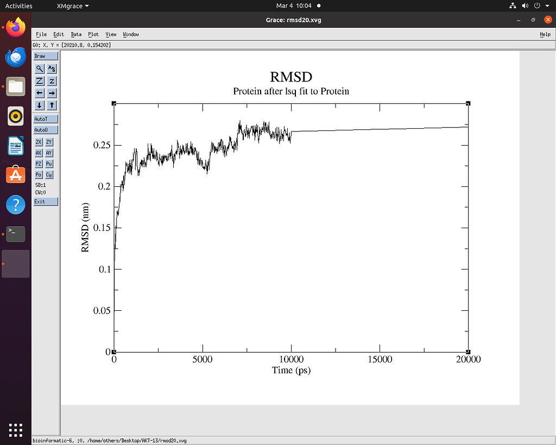
Task: Launch Firefox from the dock
Action: pyautogui.click(x=15, y=28)
